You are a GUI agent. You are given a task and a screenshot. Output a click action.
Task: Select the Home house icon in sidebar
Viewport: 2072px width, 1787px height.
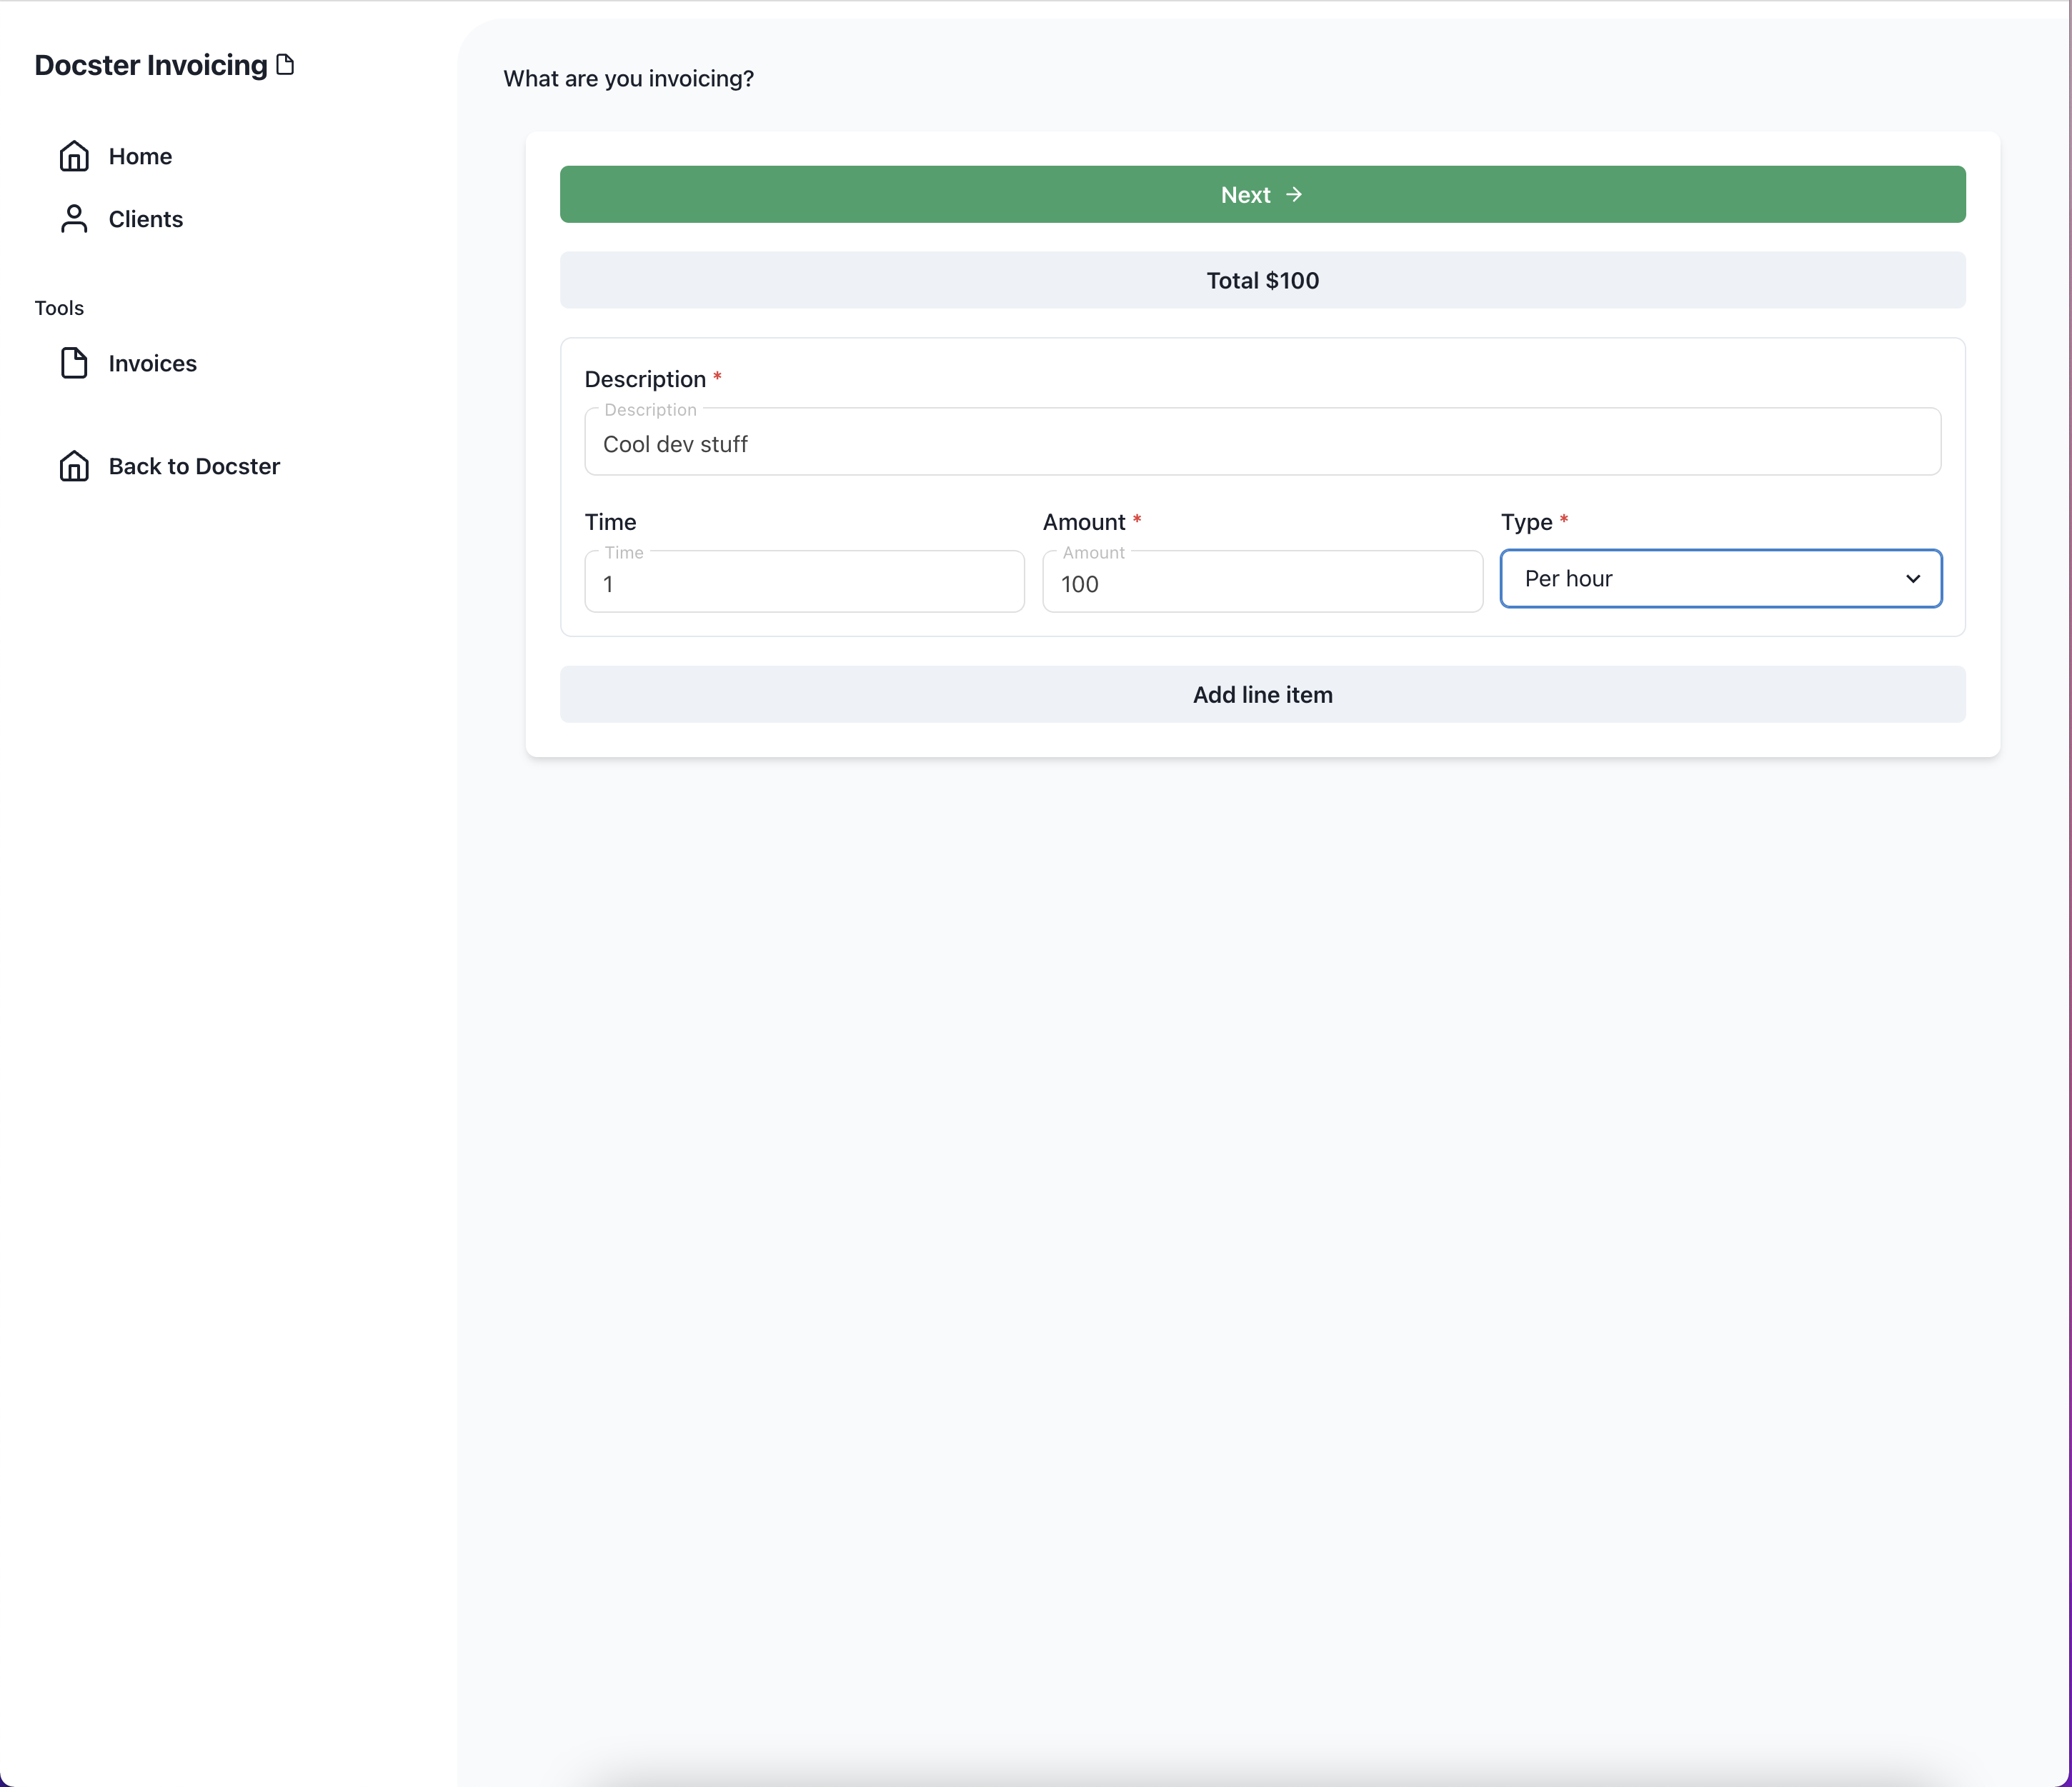click(x=74, y=155)
